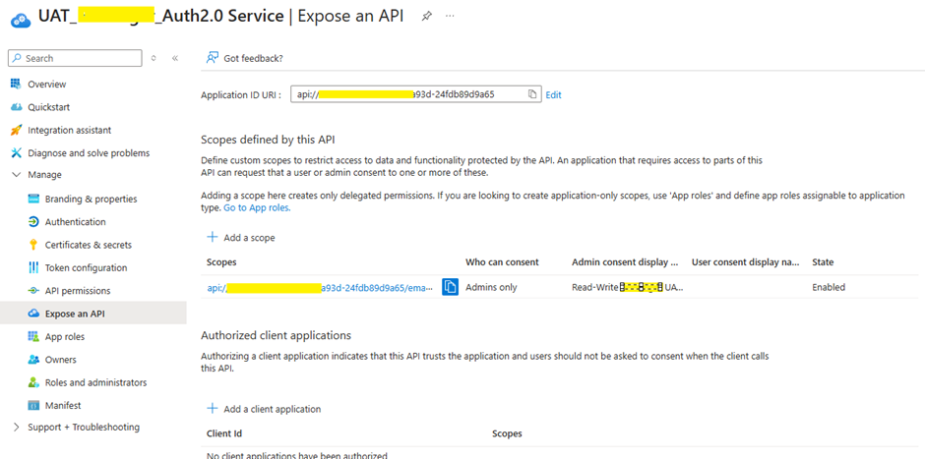Click Scopes header in Authorized client applications table
Screen dimensions: 925x459
tap(507, 433)
